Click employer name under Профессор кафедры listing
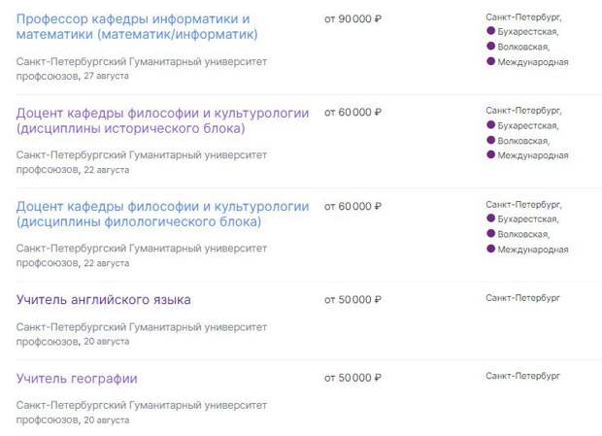The image size is (602, 436). pos(142,68)
